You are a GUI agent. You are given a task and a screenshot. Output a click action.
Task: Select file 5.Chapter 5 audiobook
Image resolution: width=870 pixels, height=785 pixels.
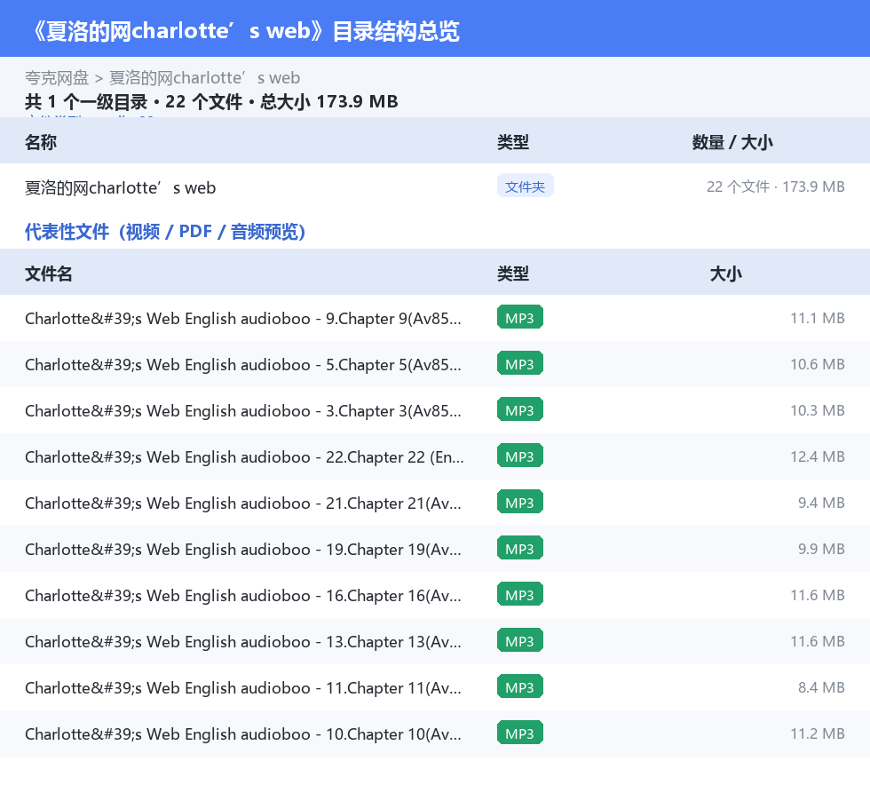(x=243, y=365)
